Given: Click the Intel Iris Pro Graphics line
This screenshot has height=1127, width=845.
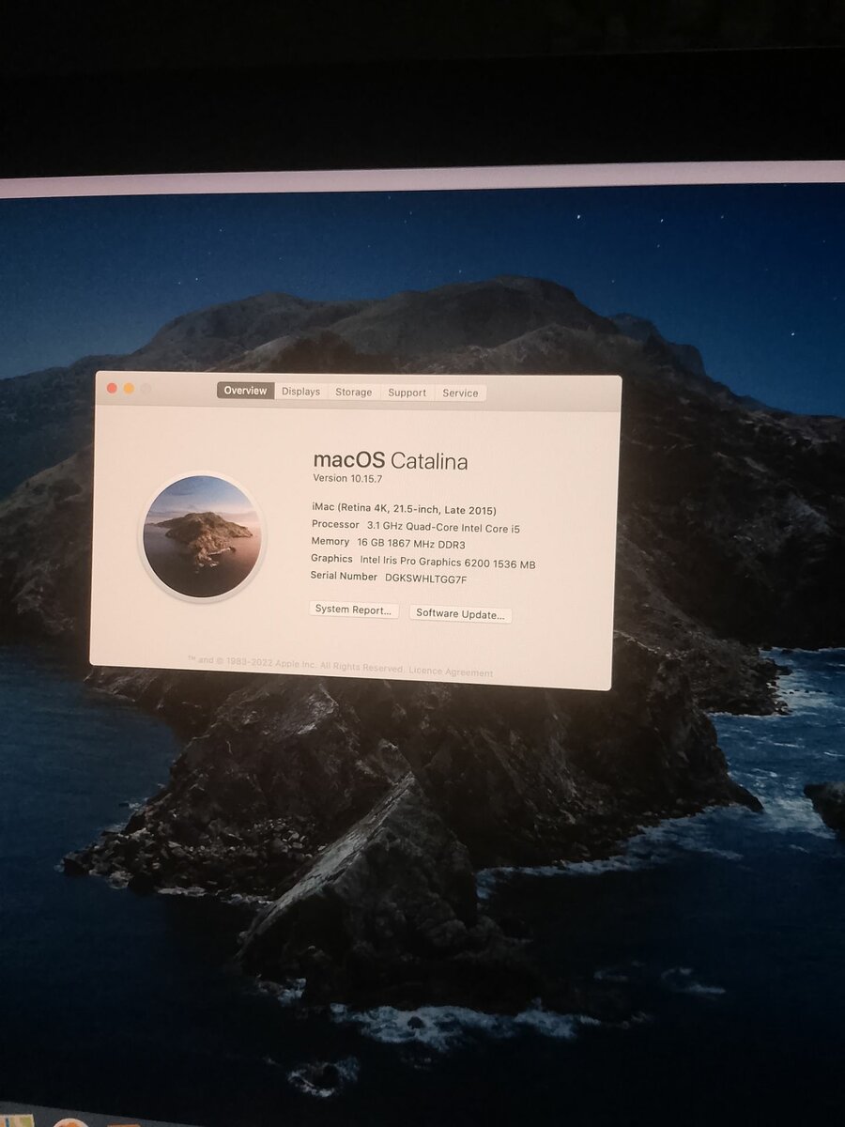Looking at the screenshot, I should pyautogui.click(x=423, y=558).
